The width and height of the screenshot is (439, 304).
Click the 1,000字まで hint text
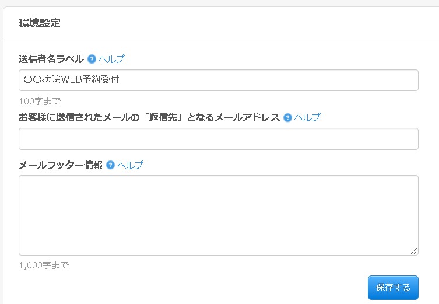tap(44, 265)
